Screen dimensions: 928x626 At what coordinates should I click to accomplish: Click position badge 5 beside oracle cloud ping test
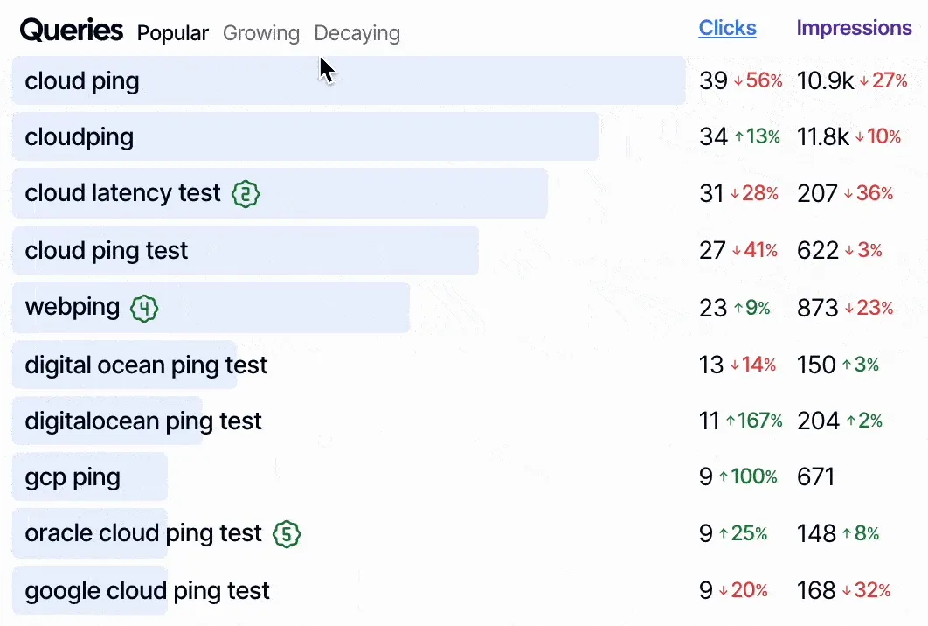287,534
